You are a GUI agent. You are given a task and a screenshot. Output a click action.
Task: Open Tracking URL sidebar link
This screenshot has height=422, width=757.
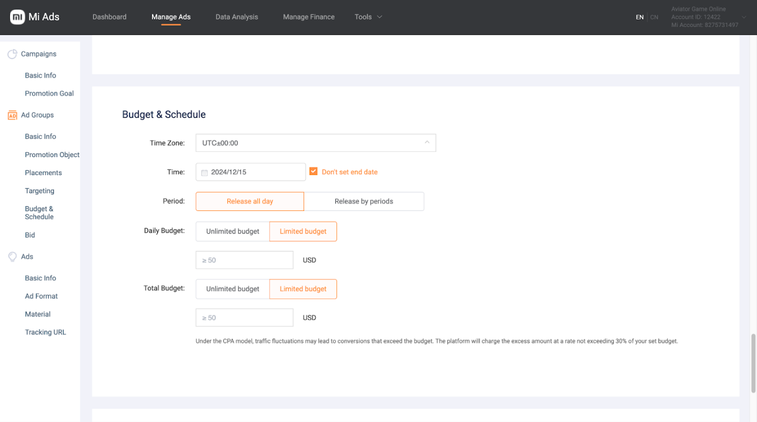[45, 333]
